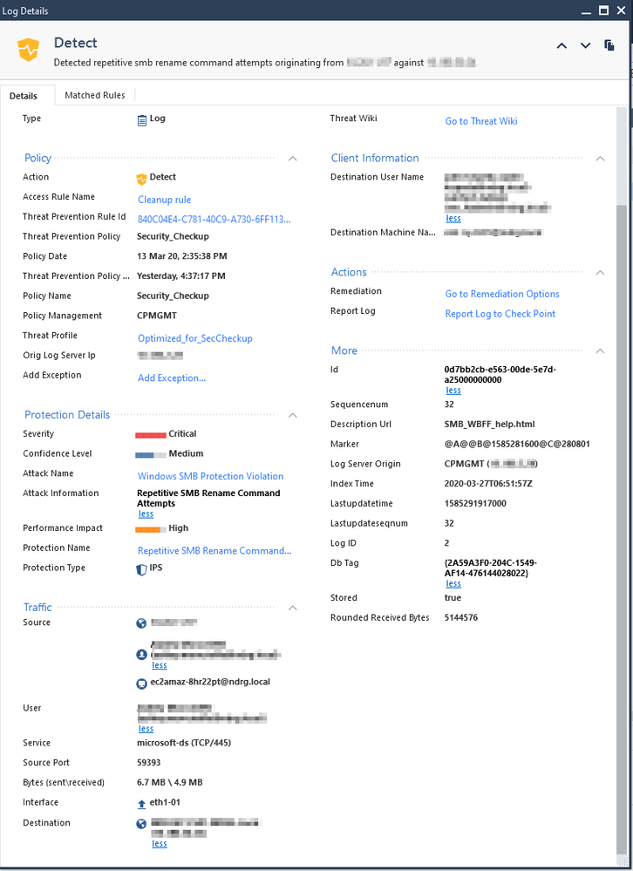Click 'less' under Attack Information
633x871 pixels.
click(x=146, y=514)
